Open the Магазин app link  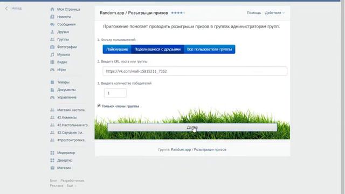(x=64, y=168)
